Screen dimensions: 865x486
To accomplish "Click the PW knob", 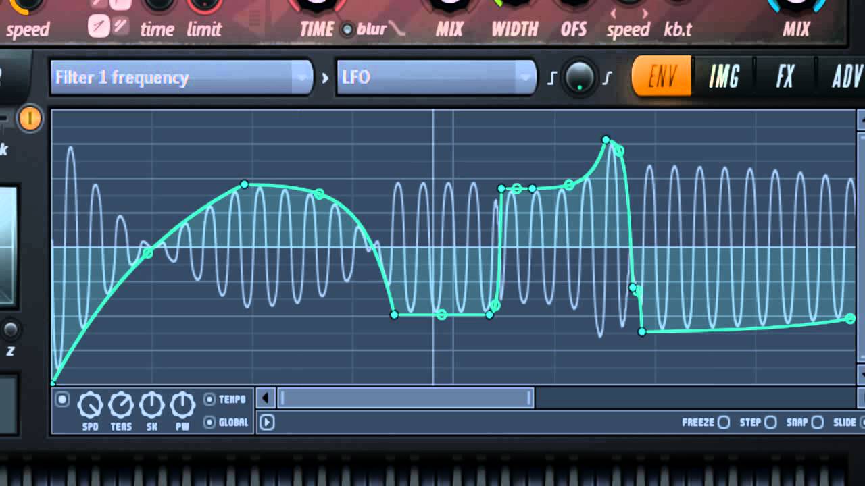I will coord(182,406).
